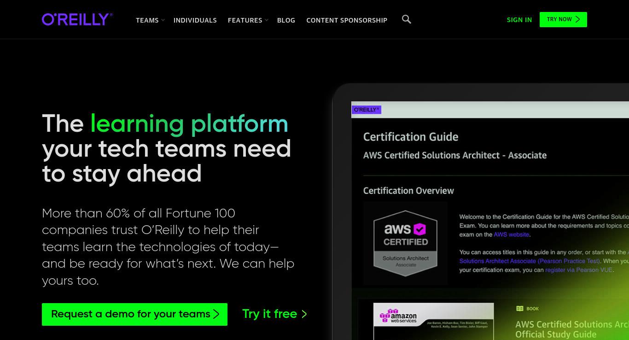The image size is (629, 340).
Task: Request a demo for your teams
Action: (x=134, y=314)
